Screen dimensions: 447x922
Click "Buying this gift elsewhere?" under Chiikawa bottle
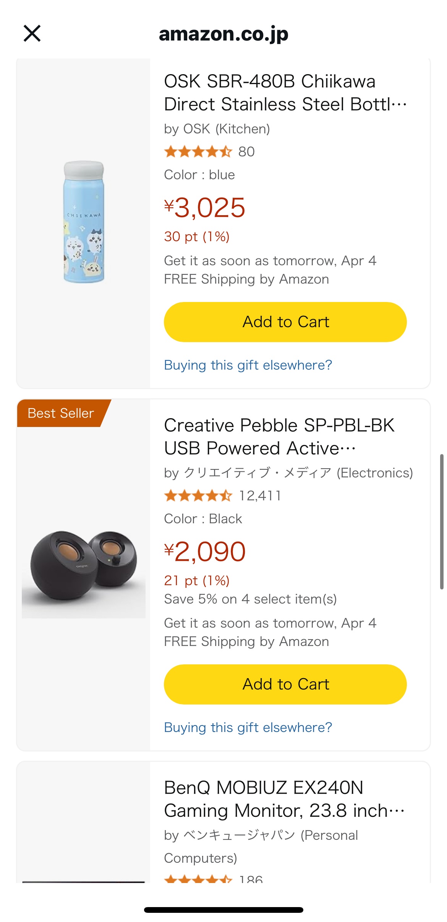248,365
